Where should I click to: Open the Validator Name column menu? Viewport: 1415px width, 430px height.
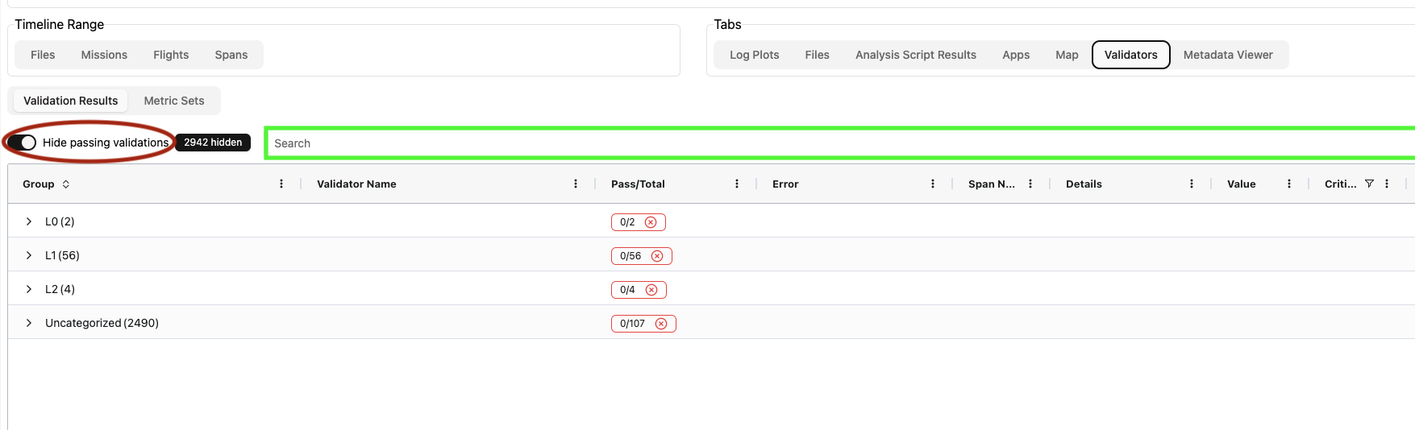click(576, 184)
